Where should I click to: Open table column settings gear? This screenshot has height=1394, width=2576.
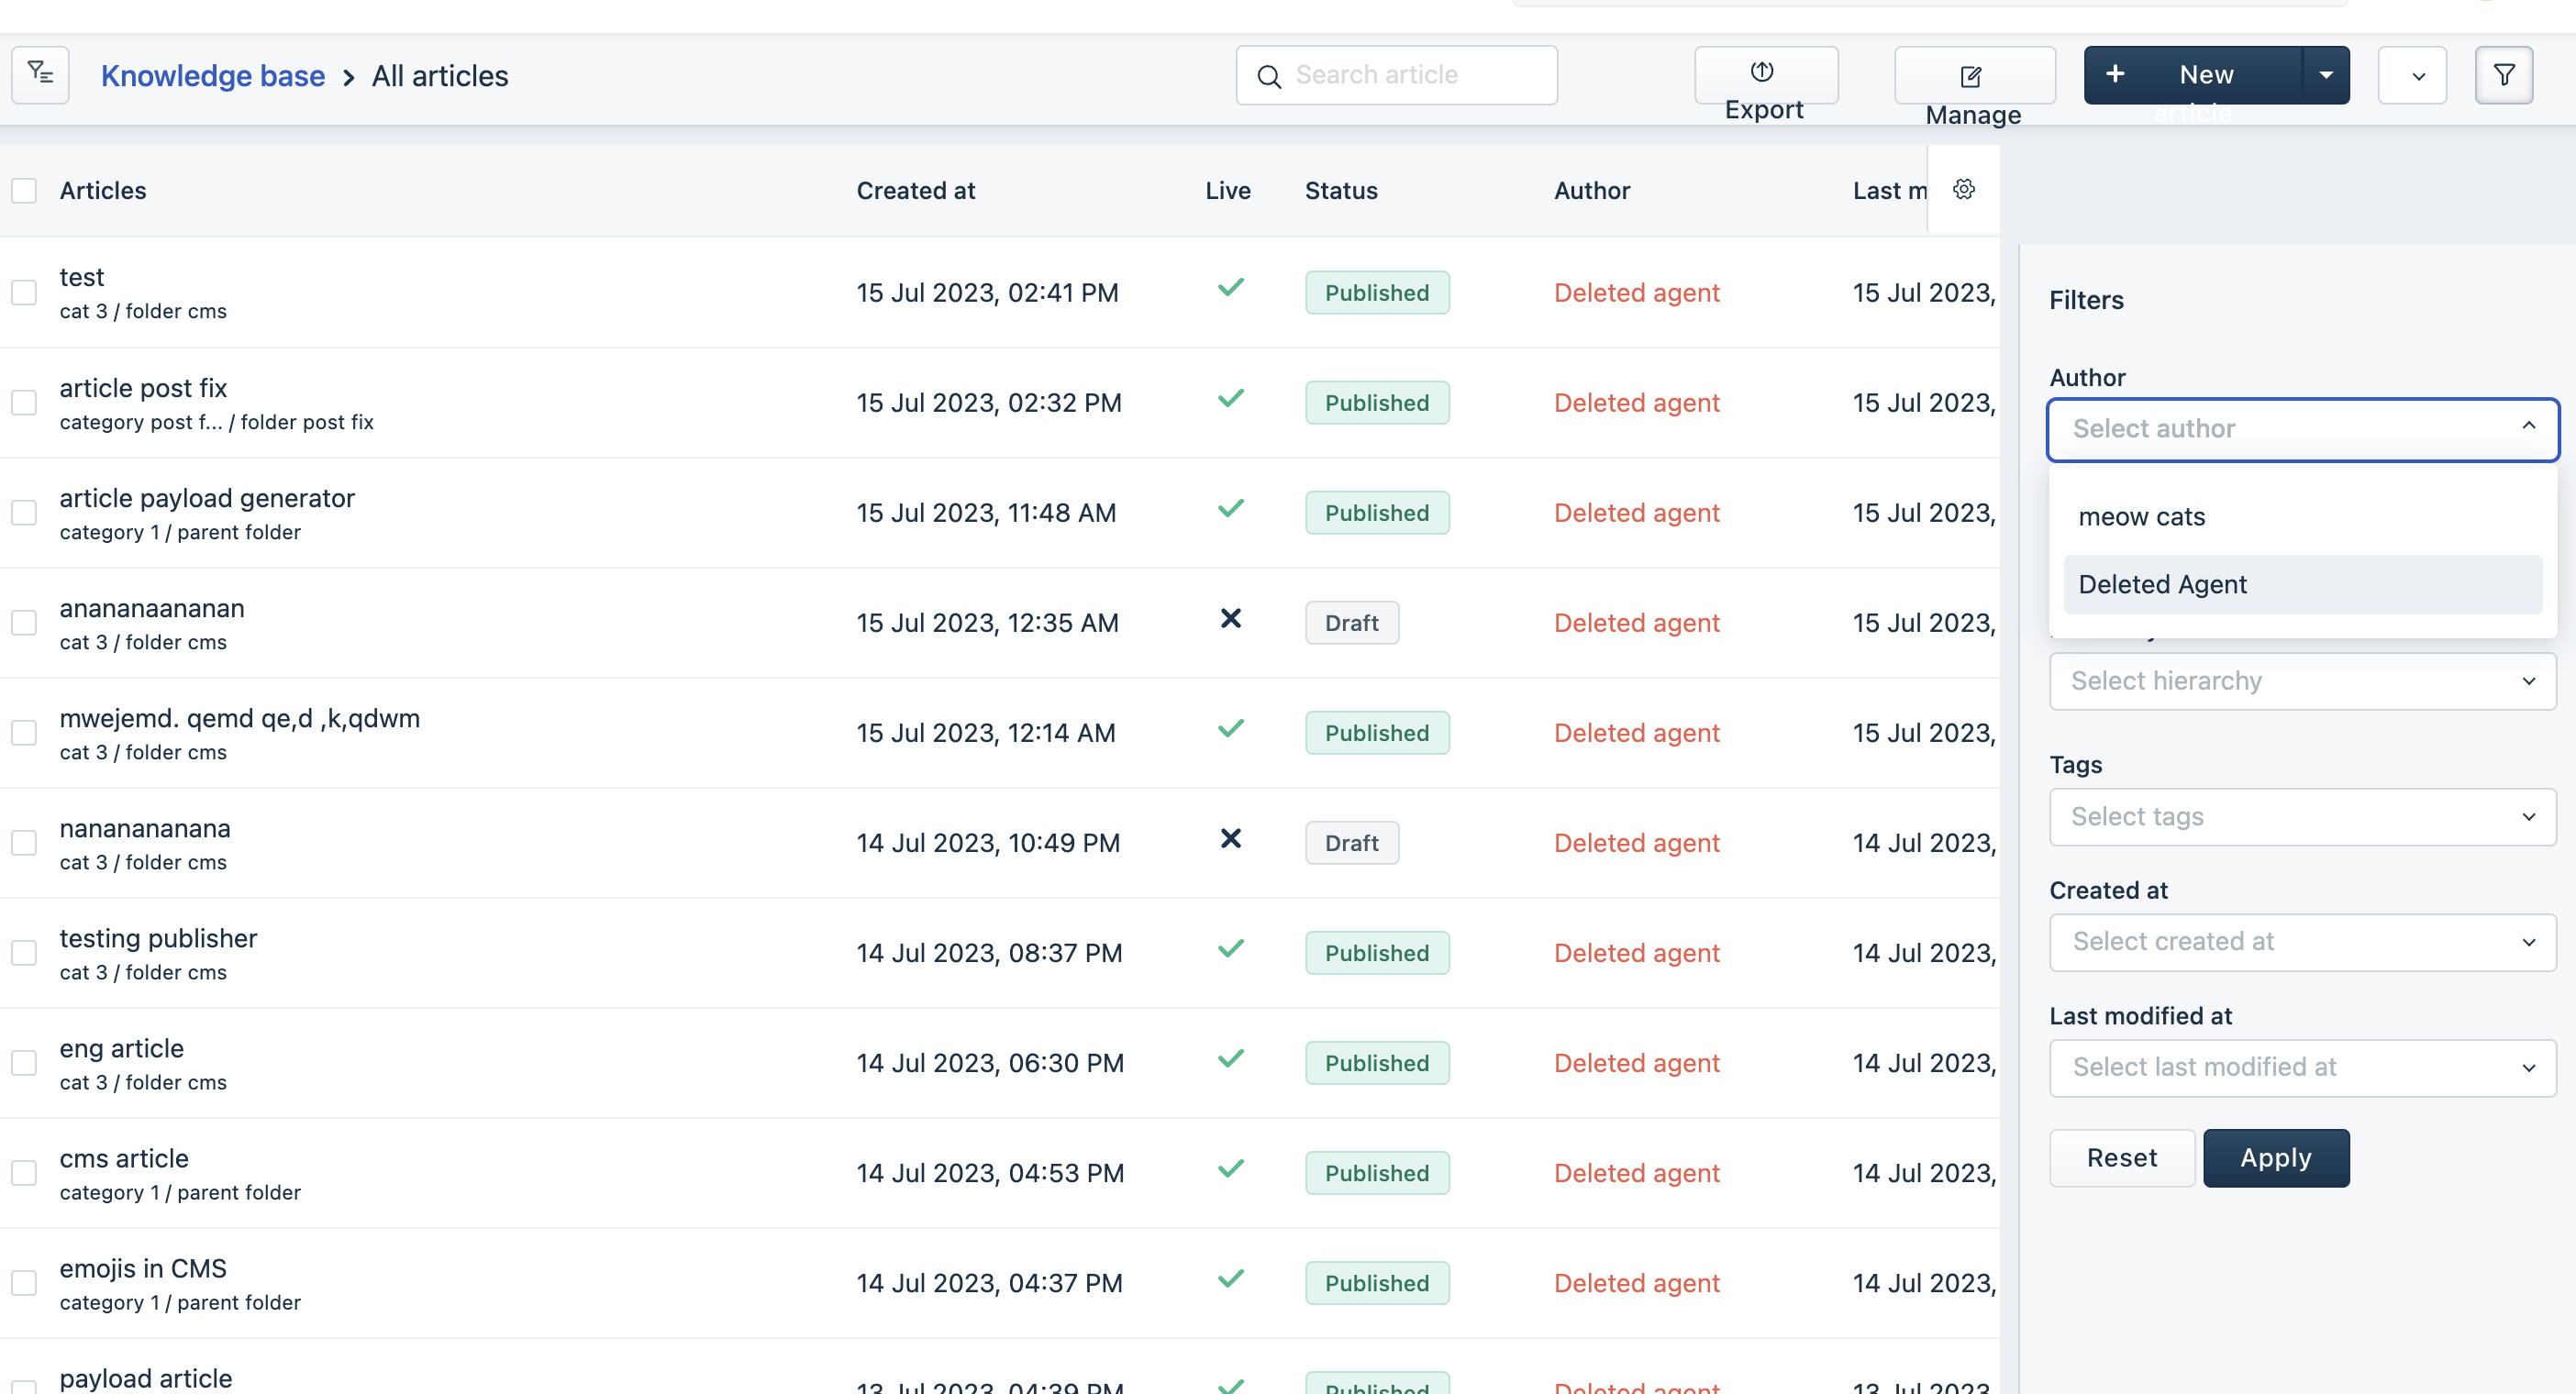(1963, 189)
